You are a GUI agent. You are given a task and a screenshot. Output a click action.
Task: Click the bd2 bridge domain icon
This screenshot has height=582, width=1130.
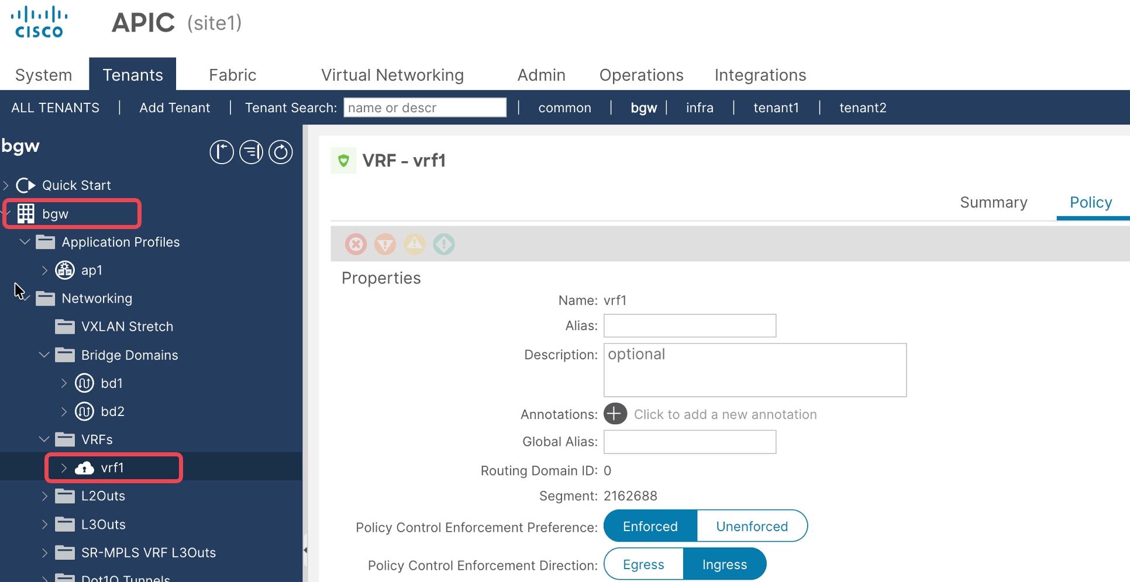(84, 411)
